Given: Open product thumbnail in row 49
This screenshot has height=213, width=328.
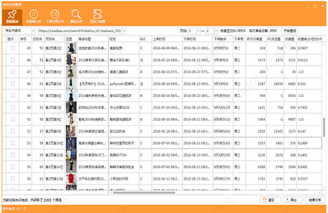Looking at the screenshot, I should tap(71, 96).
